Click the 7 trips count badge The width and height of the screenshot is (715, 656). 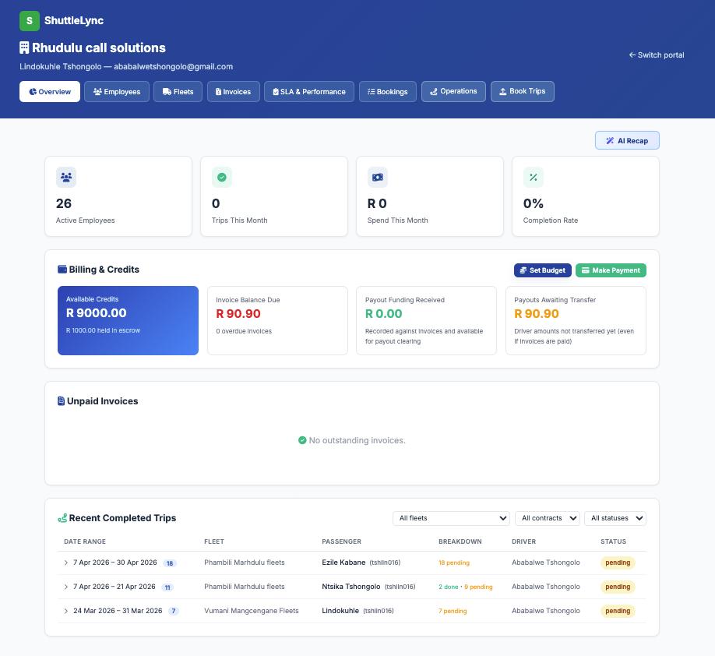coord(173,612)
